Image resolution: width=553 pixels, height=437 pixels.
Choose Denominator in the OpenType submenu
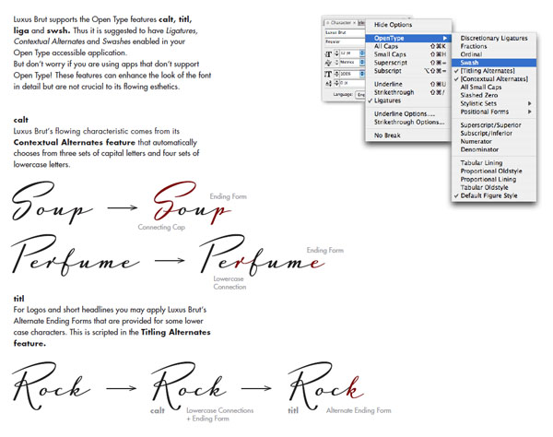click(494, 149)
